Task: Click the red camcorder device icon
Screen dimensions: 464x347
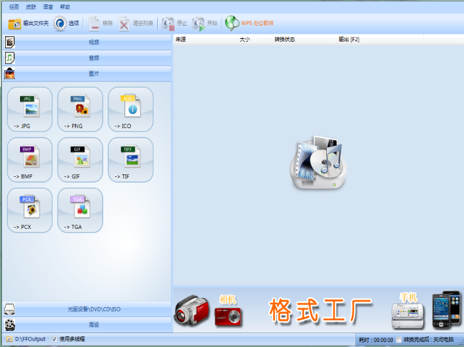Action: click(x=191, y=310)
